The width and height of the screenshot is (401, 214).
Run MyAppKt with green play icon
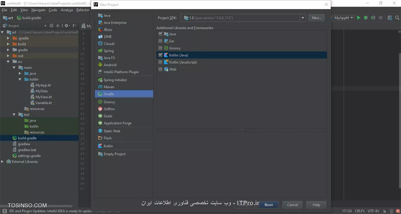[359, 18]
